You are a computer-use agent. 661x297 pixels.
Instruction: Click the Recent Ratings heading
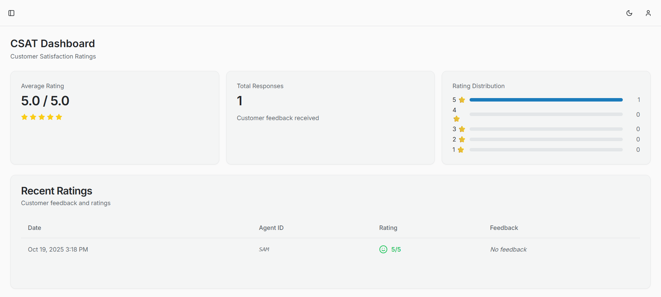pos(57,191)
